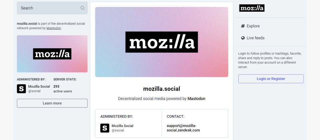Open the Mozilla Social profile in the left sidebar
The width and height of the screenshot is (320, 140).
click(39, 87)
